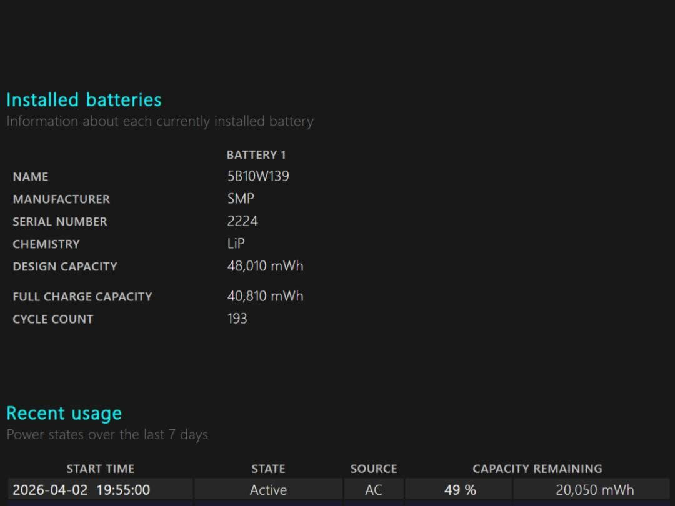Click the Installed batteries heading
Screen dimensions: 675x506
[x=84, y=99]
